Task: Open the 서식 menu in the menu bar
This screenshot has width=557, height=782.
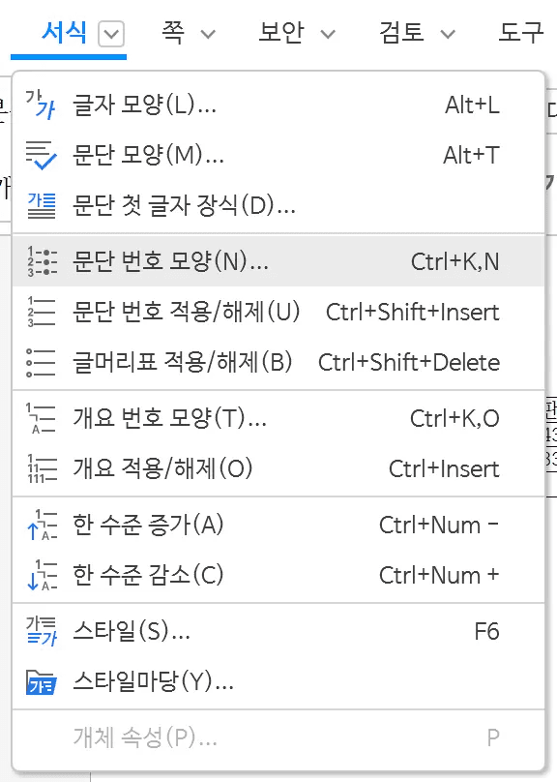Action: 67,29
